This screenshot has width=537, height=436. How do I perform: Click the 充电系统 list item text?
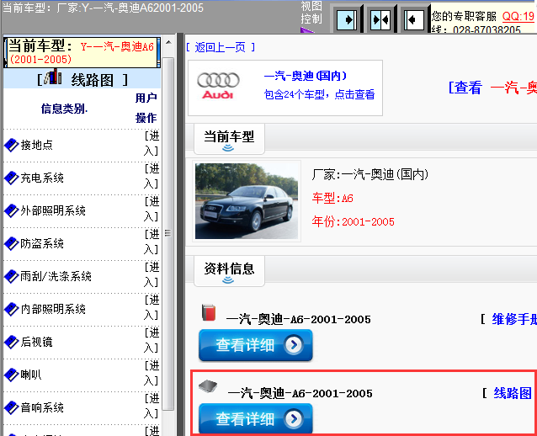click(42, 178)
